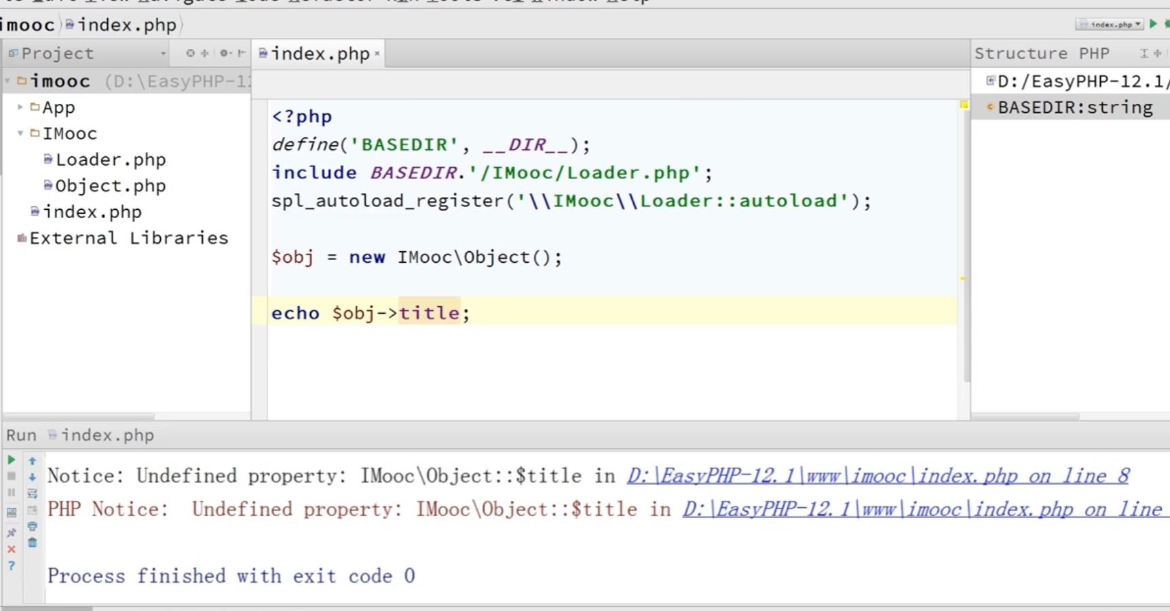Screen dimensions: 1170x611
Task: Rerun index.php with the green Run panel arrow
Action: [x=11, y=460]
